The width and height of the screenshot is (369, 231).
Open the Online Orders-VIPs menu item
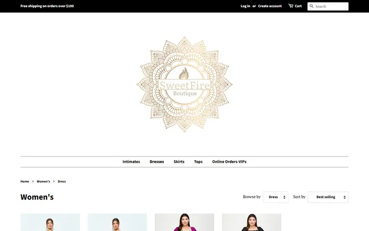[x=229, y=162]
